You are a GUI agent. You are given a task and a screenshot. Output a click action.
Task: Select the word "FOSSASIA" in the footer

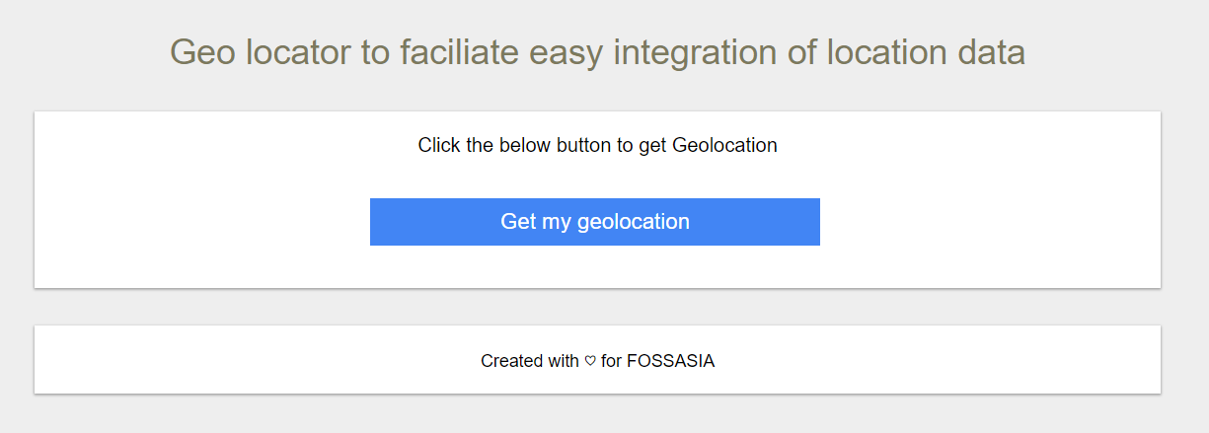pyautogui.click(x=670, y=361)
